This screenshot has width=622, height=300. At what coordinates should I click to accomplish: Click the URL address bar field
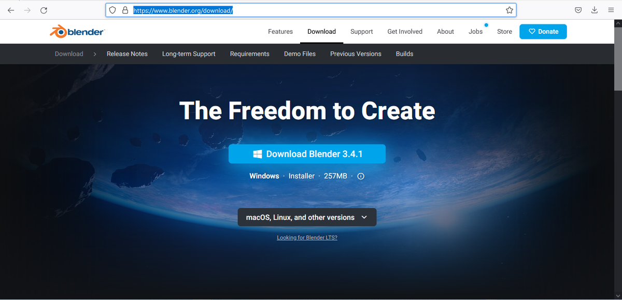point(311,10)
